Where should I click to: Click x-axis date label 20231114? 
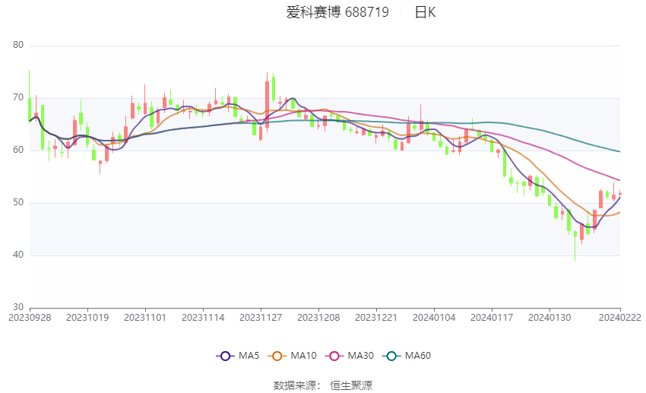tap(203, 318)
